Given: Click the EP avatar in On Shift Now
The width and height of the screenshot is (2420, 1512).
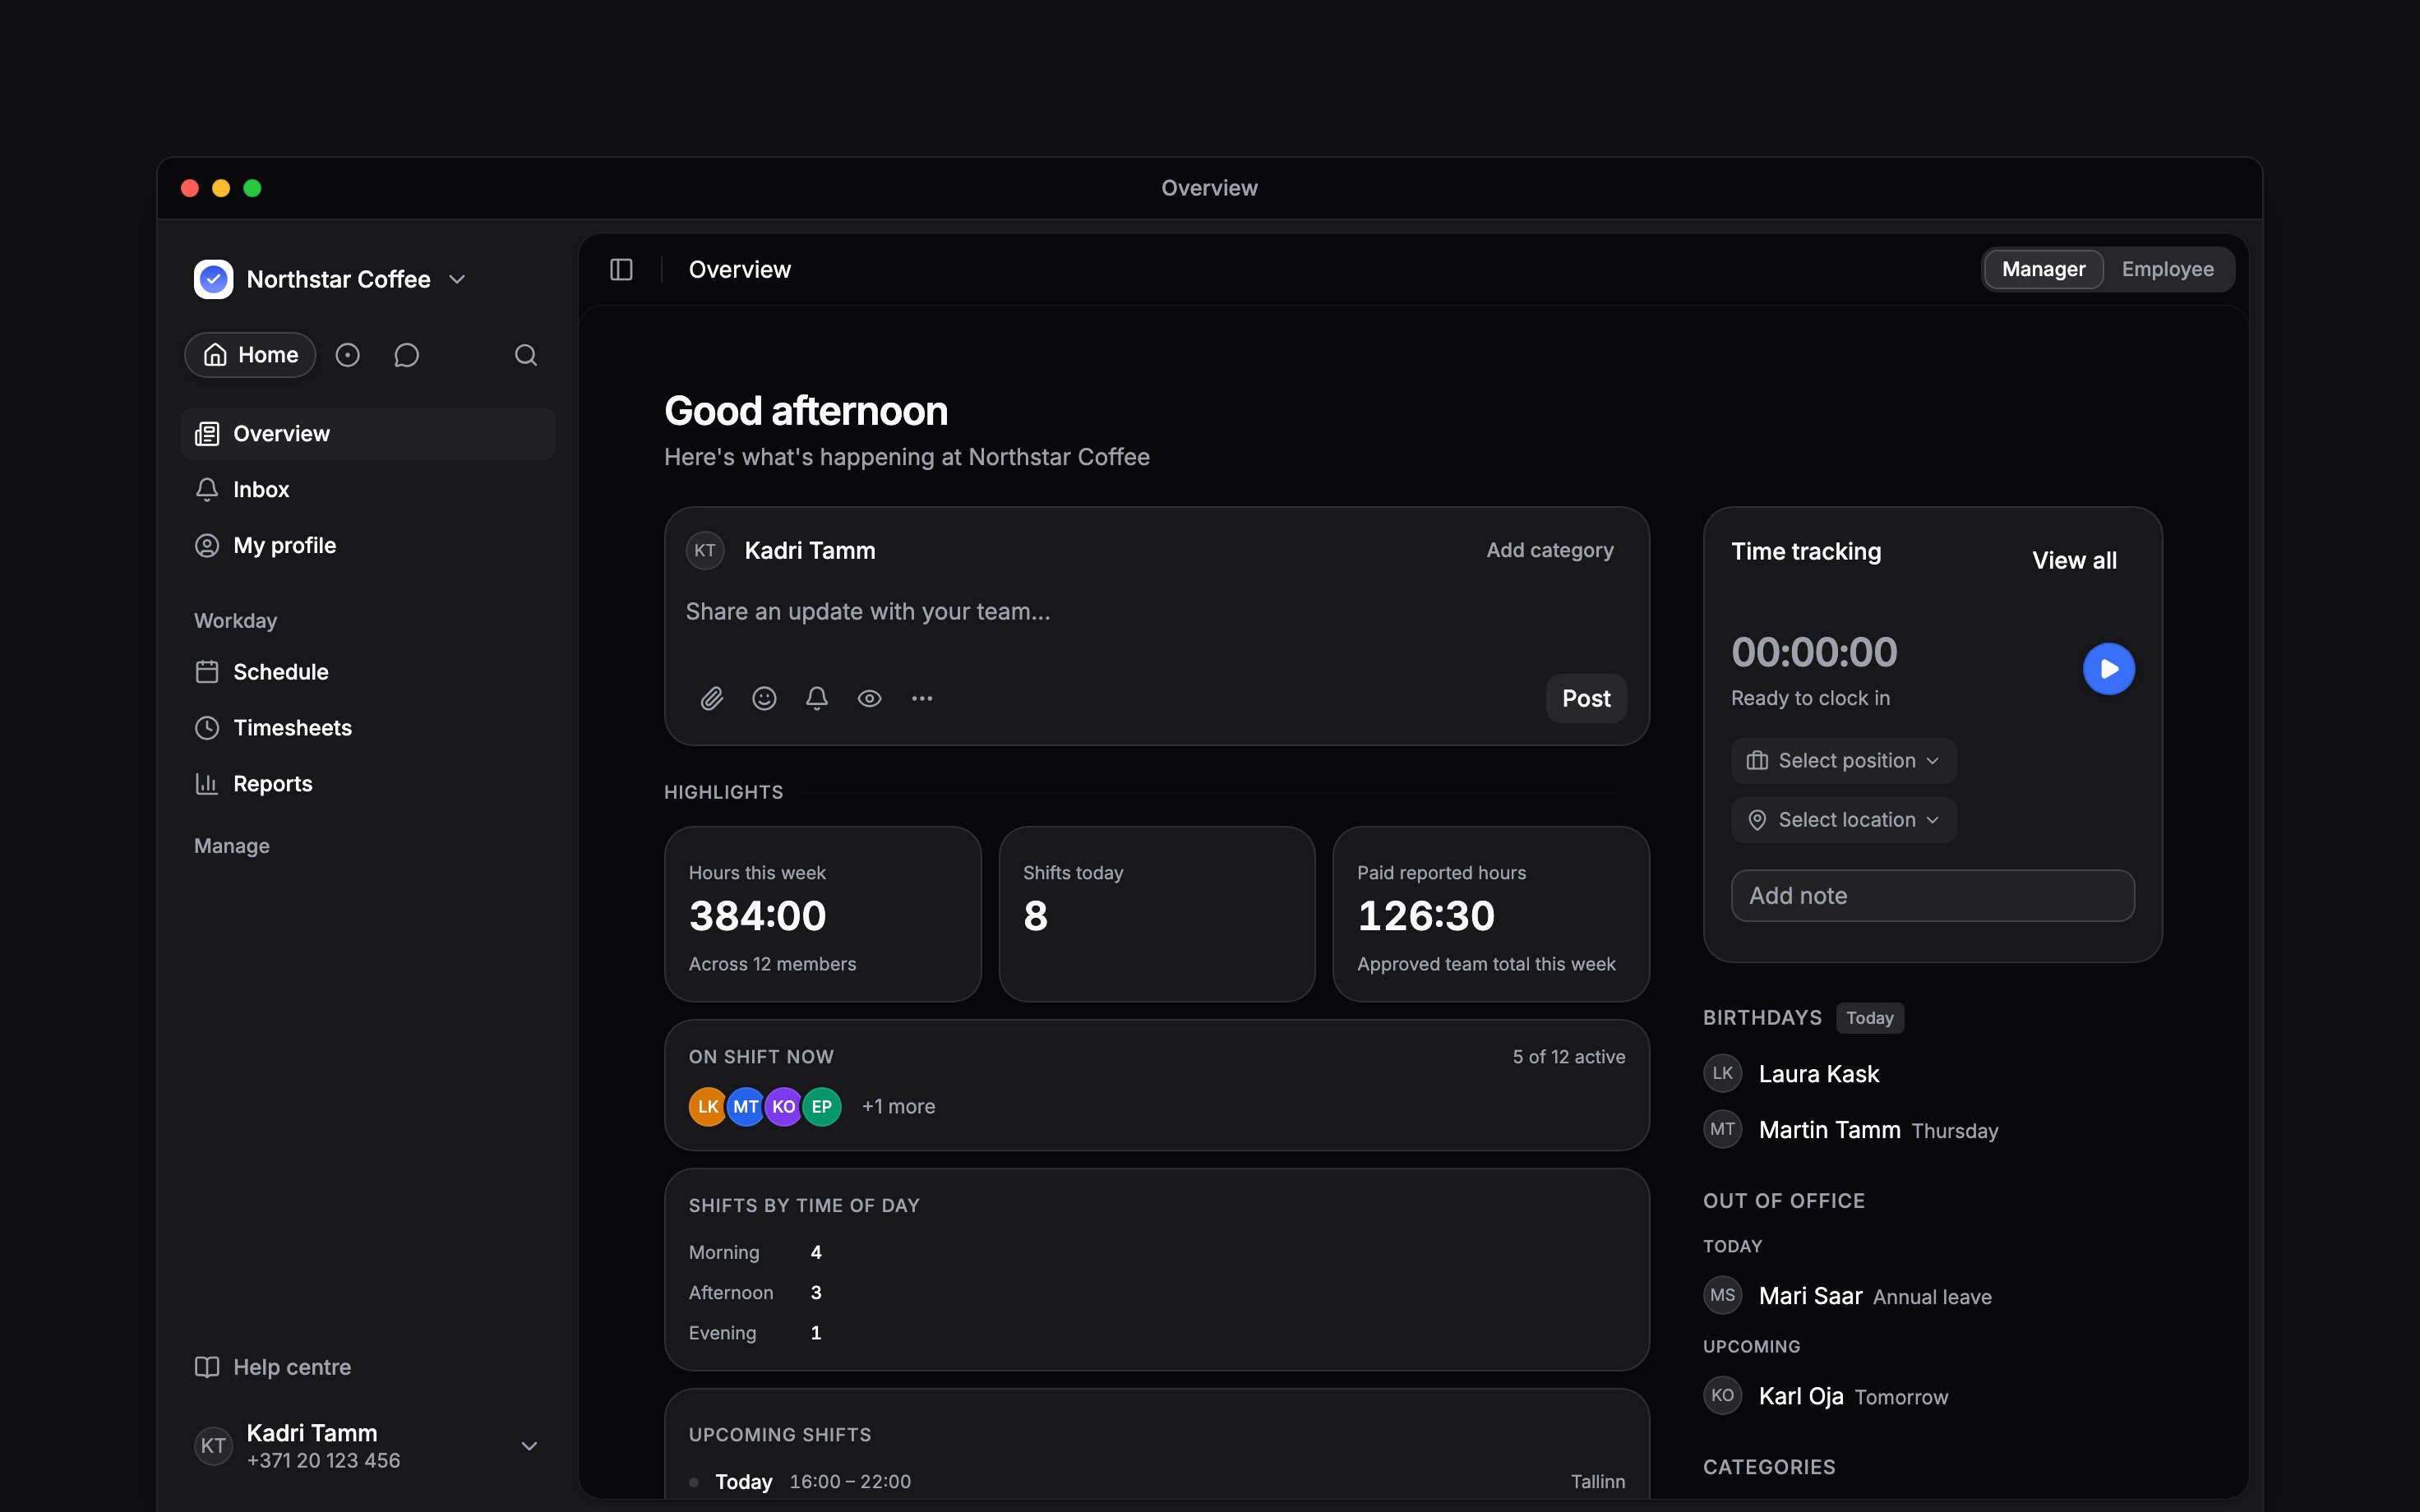Looking at the screenshot, I should (822, 1107).
